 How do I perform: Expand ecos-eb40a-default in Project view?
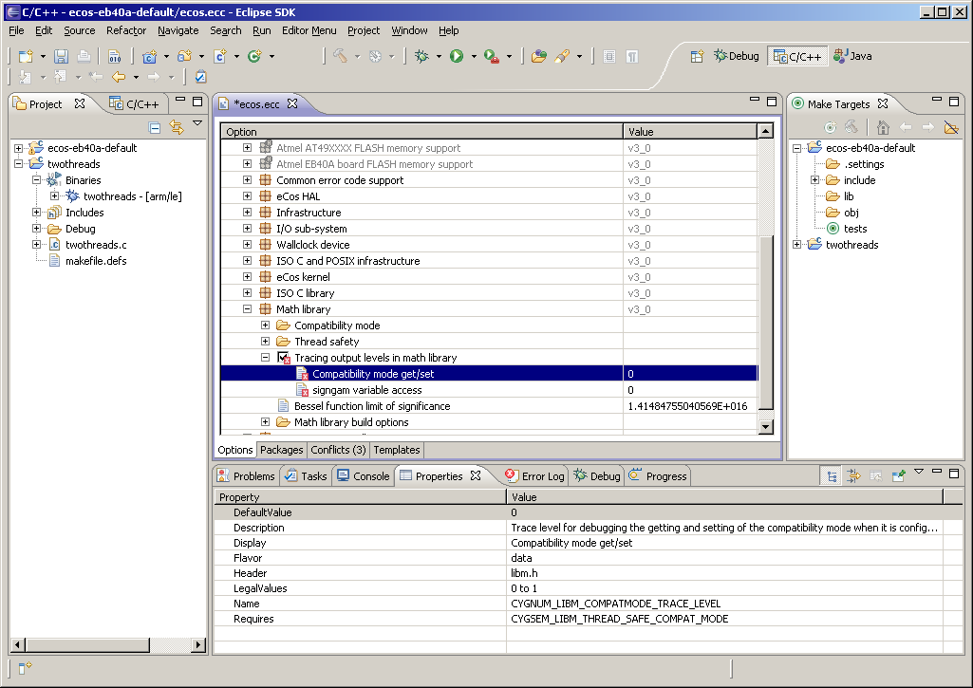(19, 148)
